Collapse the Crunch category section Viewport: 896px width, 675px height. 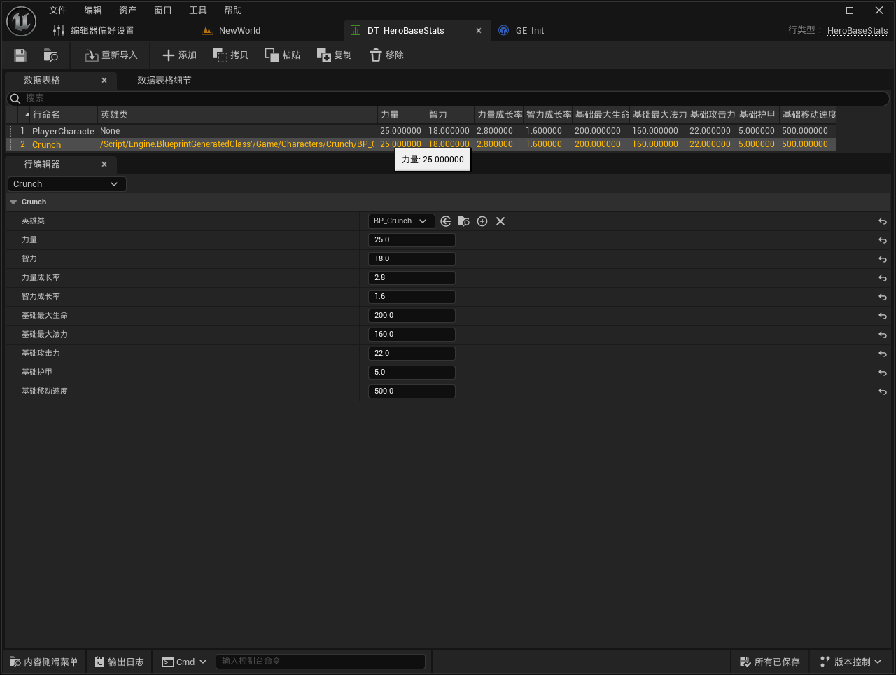(13, 202)
